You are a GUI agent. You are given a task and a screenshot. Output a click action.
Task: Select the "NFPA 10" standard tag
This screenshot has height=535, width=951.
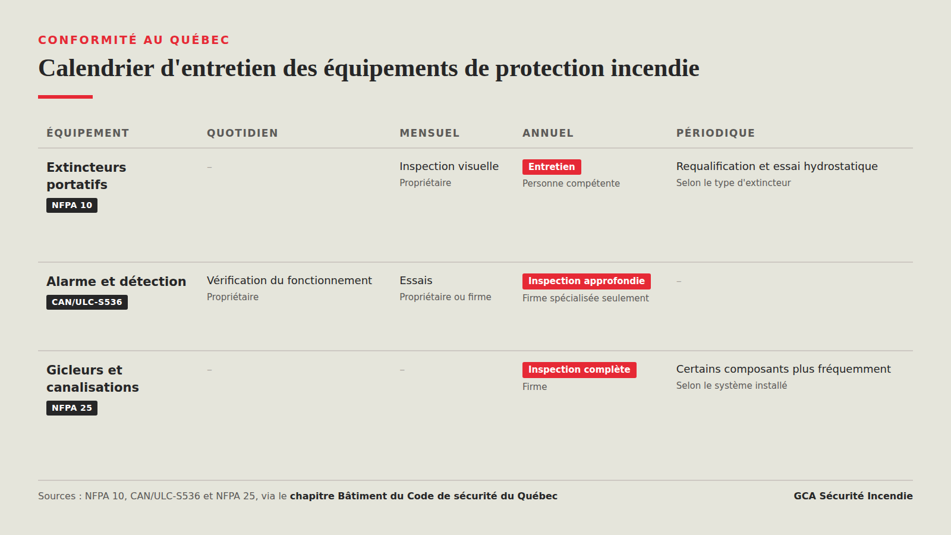[x=72, y=205]
